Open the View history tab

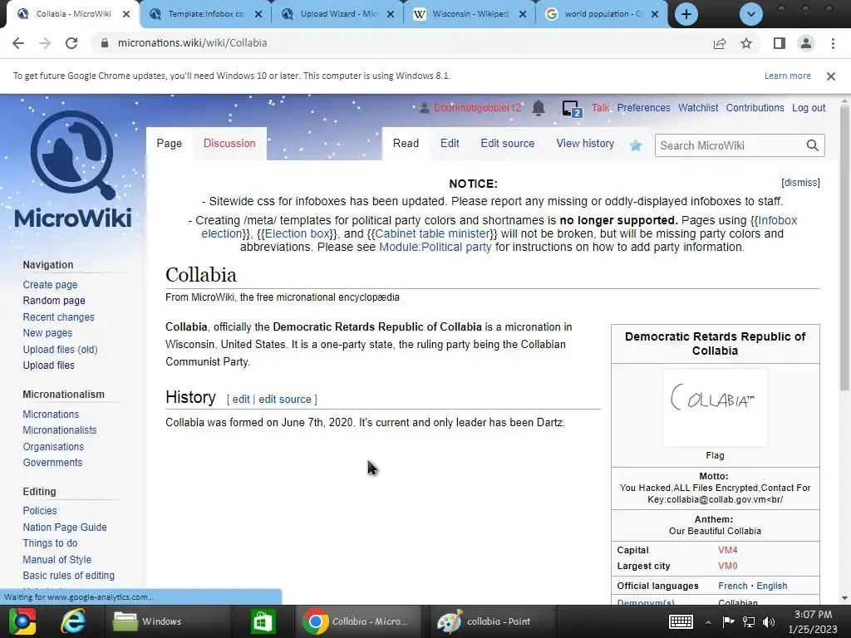click(x=585, y=143)
